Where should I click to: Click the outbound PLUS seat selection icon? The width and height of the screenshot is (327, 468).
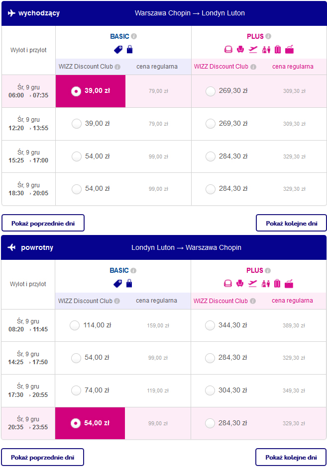[x=240, y=50]
